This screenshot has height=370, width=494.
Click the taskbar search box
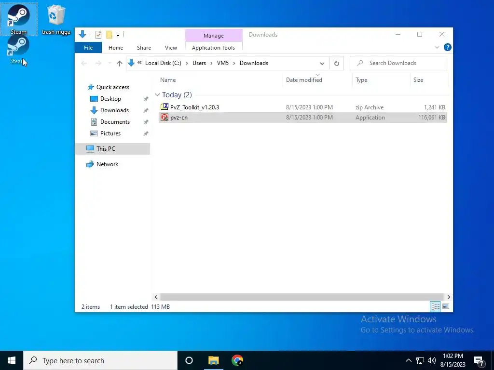(100, 360)
